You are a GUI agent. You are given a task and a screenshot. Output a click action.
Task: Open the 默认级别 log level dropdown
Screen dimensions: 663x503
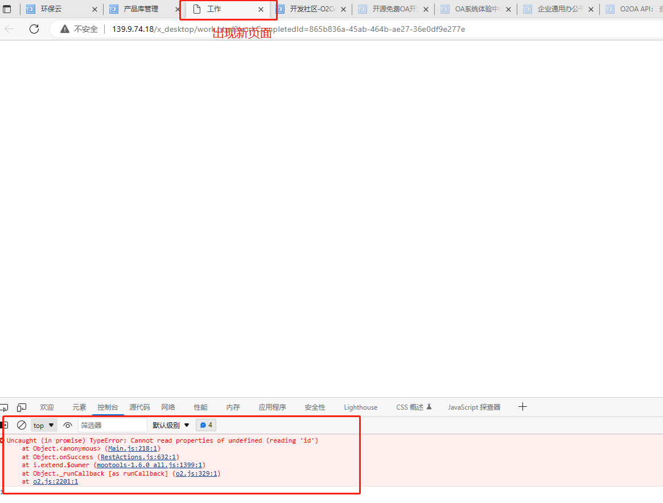[x=171, y=425]
